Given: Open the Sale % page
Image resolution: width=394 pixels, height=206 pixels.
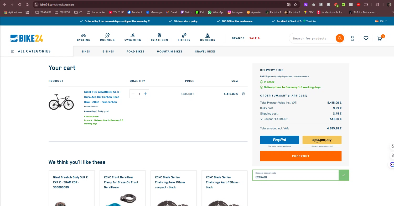Looking at the screenshot, I should [255, 38].
